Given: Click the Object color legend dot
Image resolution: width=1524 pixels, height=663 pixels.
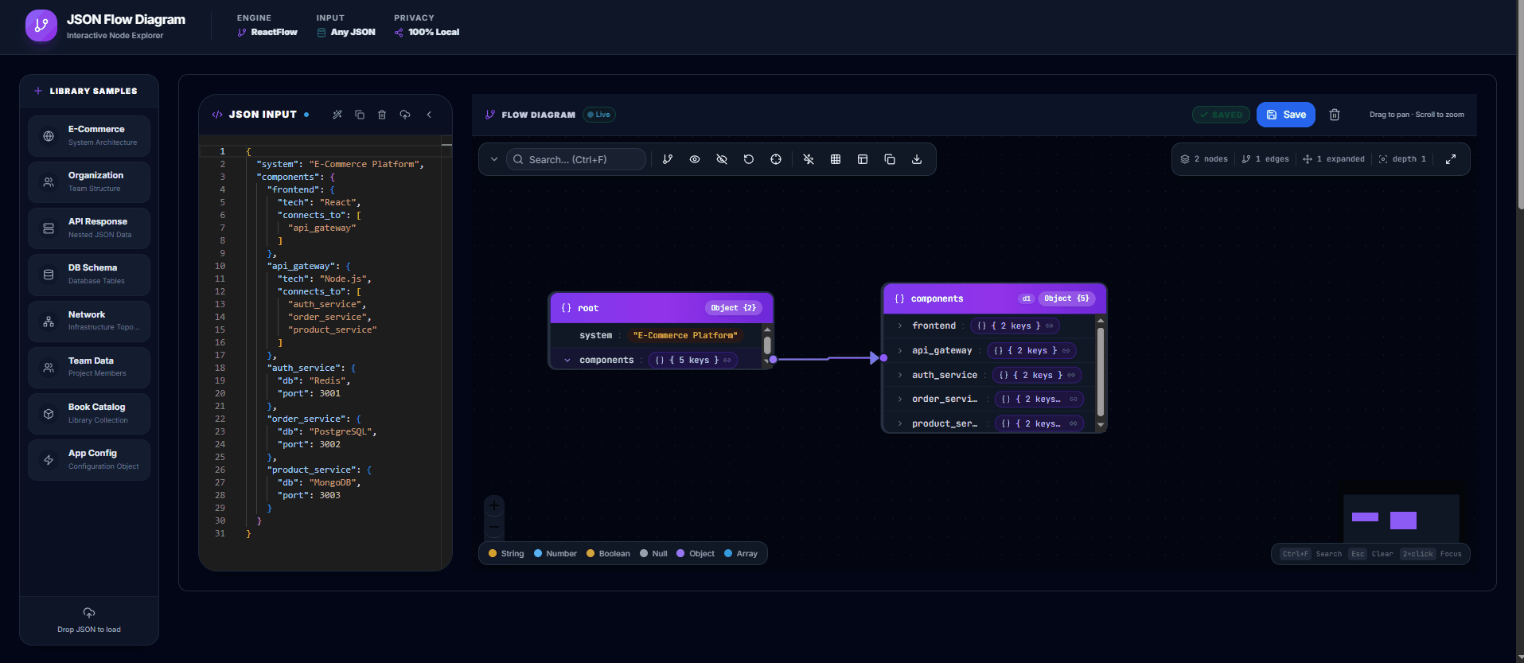Looking at the screenshot, I should 680,553.
